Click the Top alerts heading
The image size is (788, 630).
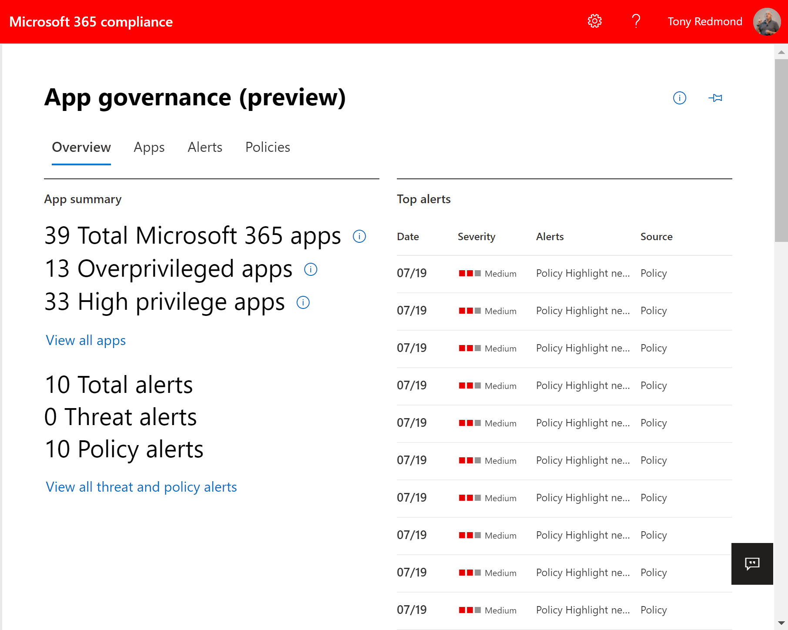click(423, 199)
